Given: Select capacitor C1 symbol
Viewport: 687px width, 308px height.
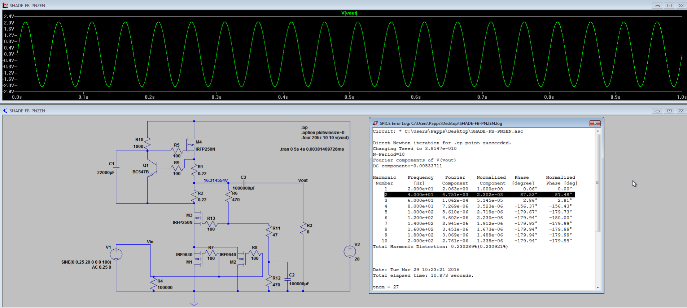Looking at the screenshot, I should pyautogui.click(x=116, y=168).
